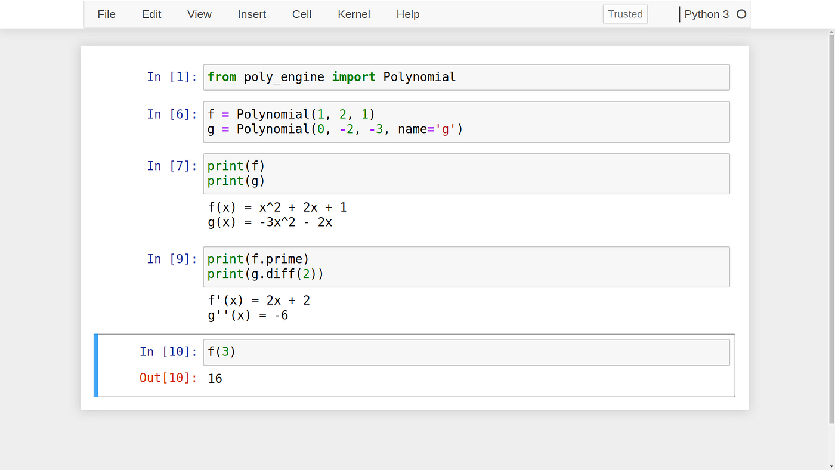
Task: Open the View menu
Action: click(199, 14)
